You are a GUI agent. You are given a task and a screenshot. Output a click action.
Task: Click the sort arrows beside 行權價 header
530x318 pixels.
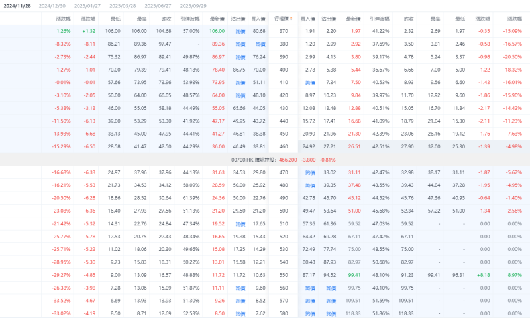pos(293,20)
